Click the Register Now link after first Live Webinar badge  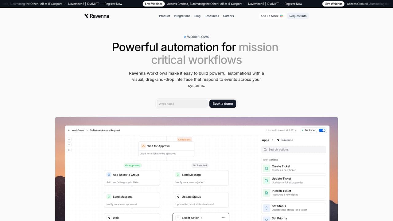(293, 4)
